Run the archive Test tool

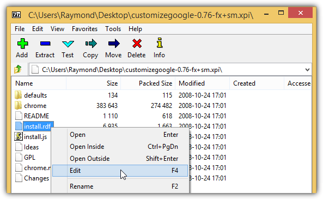(x=68, y=44)
